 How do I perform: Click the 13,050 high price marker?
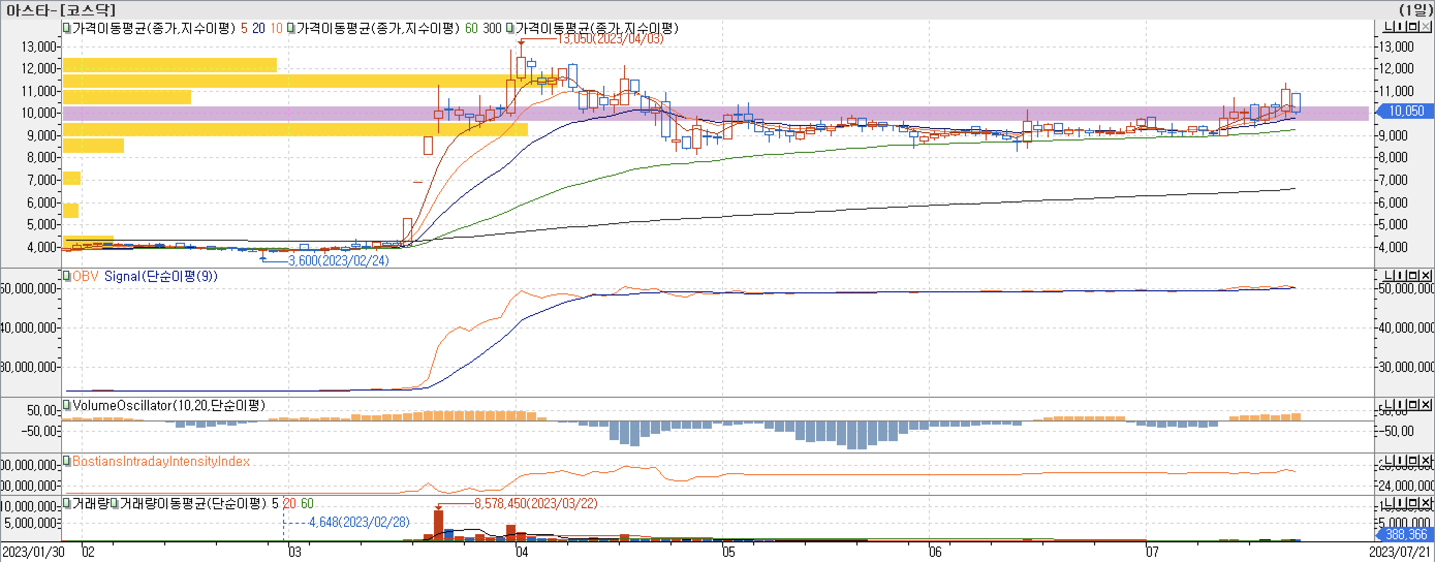tap(610, 38)
